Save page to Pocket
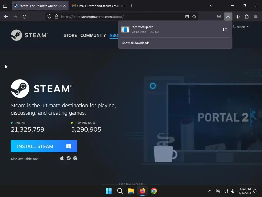Viewport: 262px width, 197px height. 219,16
